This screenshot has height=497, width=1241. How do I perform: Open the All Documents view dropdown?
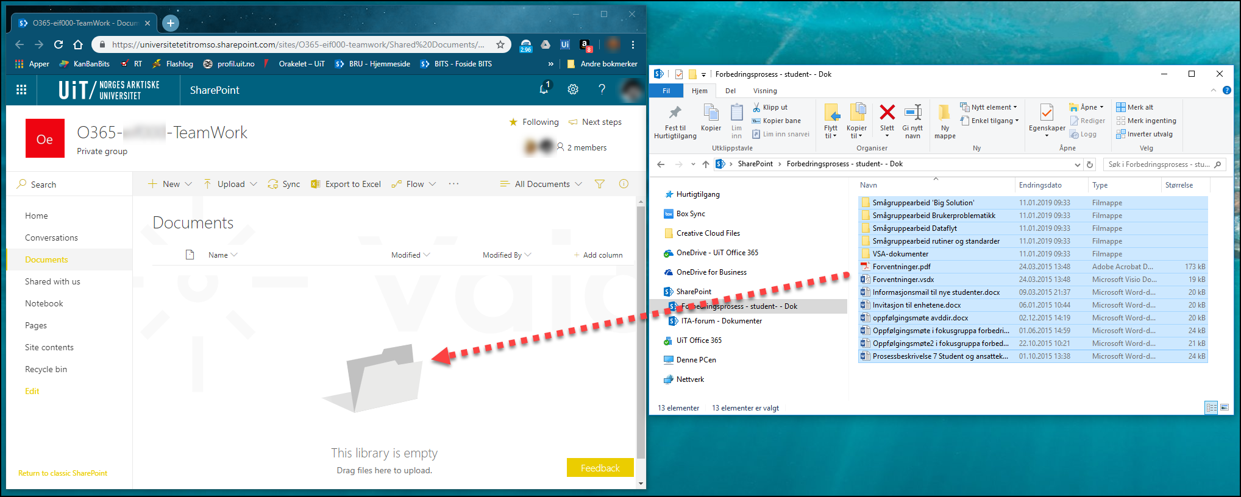[x=541, y=184]
